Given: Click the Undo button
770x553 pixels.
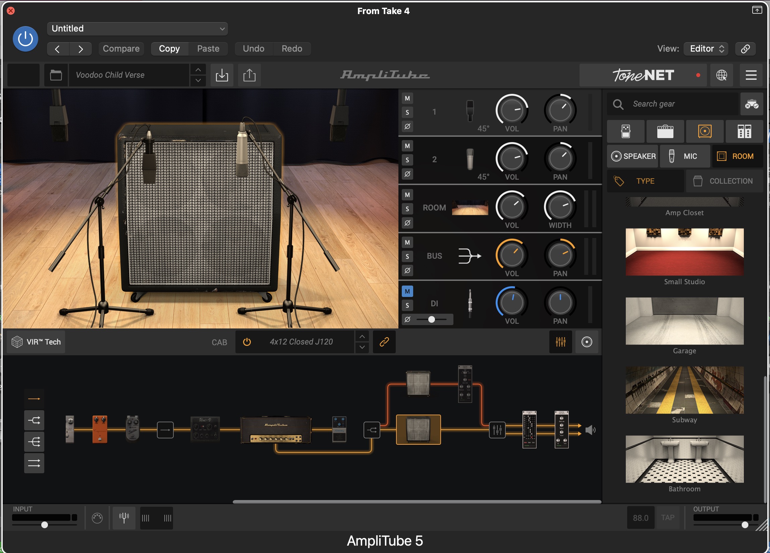Looking at the screenshot, I should click(254, 49).
